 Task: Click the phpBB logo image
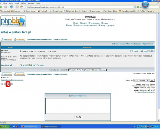click(x=13, y=21)
